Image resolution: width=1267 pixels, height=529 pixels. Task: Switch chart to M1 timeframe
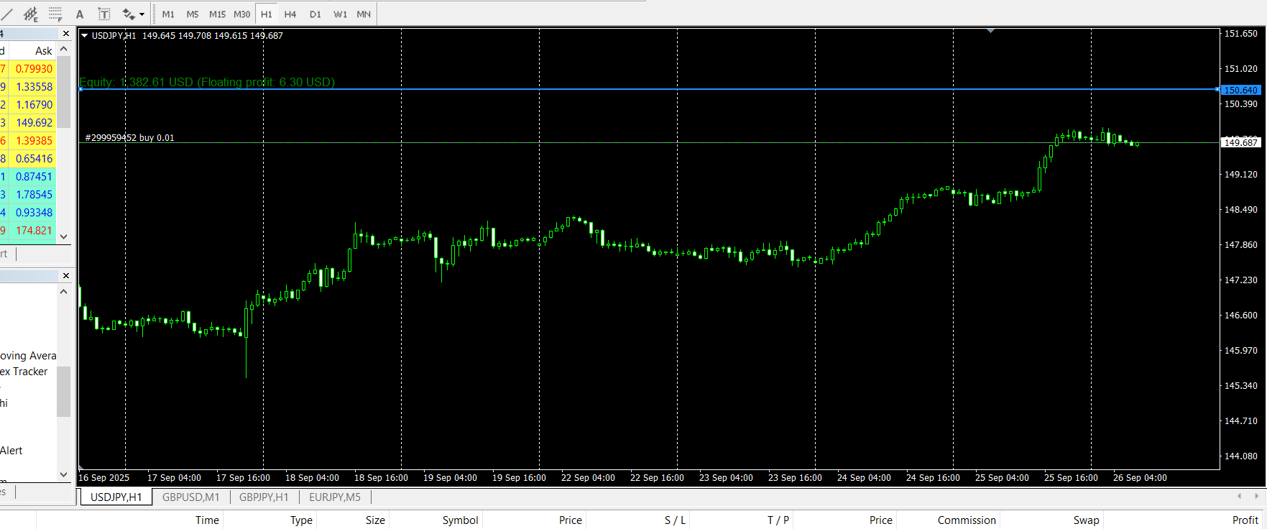point(168,14)
